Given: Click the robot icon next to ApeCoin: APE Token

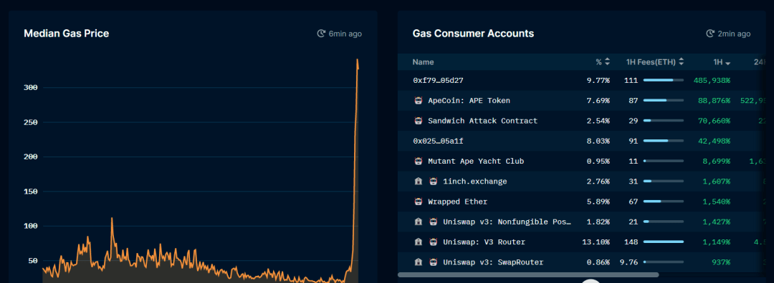Looking at the screenshot, I should tap(419, 100).
